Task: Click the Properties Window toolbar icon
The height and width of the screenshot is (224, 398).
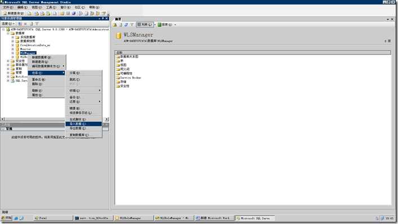Action: pos(104,13)
